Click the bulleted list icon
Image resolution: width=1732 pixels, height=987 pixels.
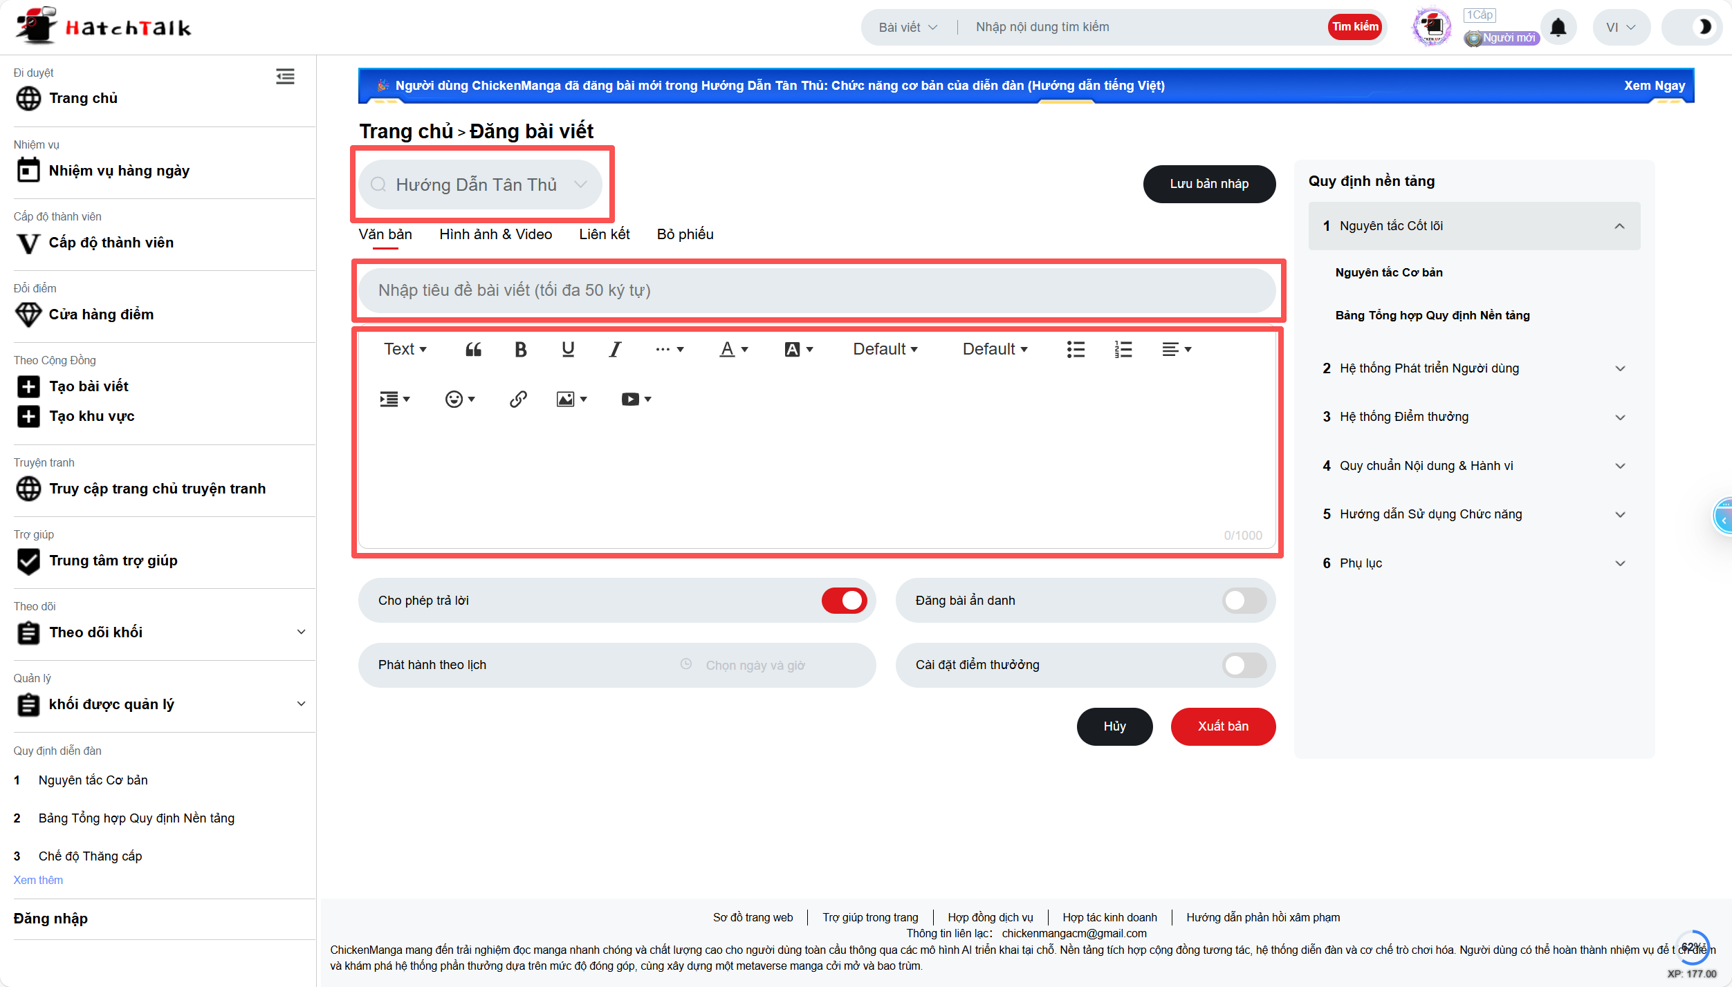tap(1076, 350)
